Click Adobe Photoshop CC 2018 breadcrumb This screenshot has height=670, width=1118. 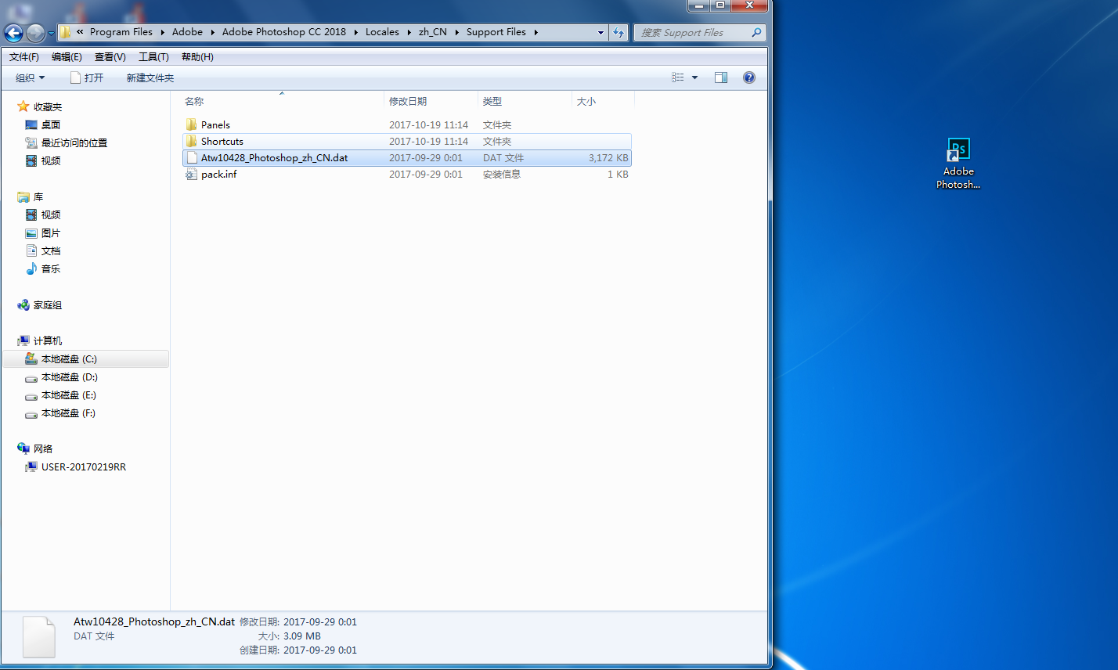tap(283, 32)
